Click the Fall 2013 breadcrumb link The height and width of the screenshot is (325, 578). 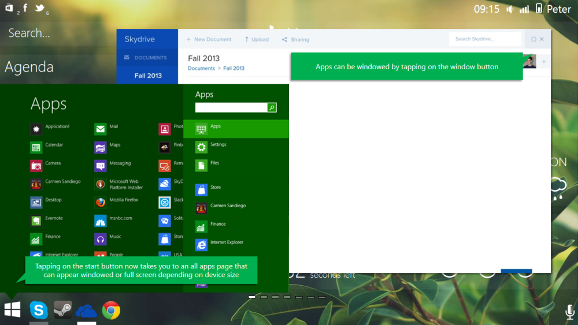(x=234, y=68)
